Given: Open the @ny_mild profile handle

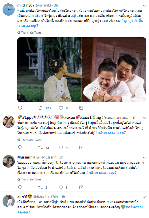Looking at the screenshot, I should point(43,5).
